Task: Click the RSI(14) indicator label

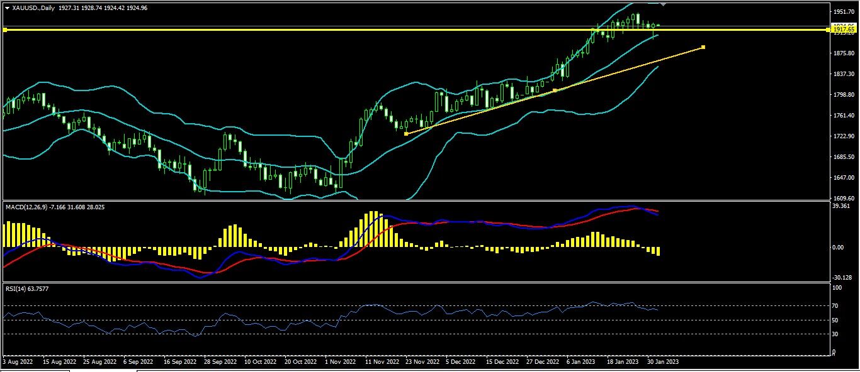Action: 18,288
